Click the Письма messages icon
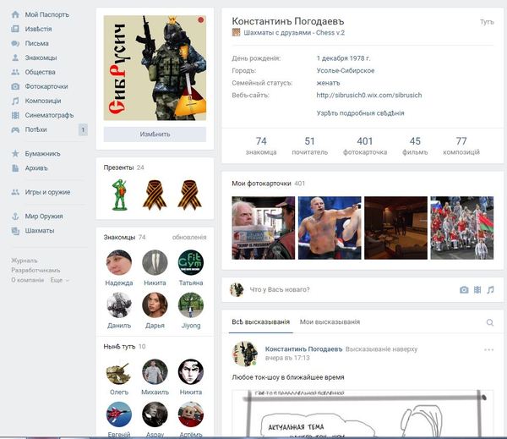The image size is (507, 439). [x=16, y=43]
